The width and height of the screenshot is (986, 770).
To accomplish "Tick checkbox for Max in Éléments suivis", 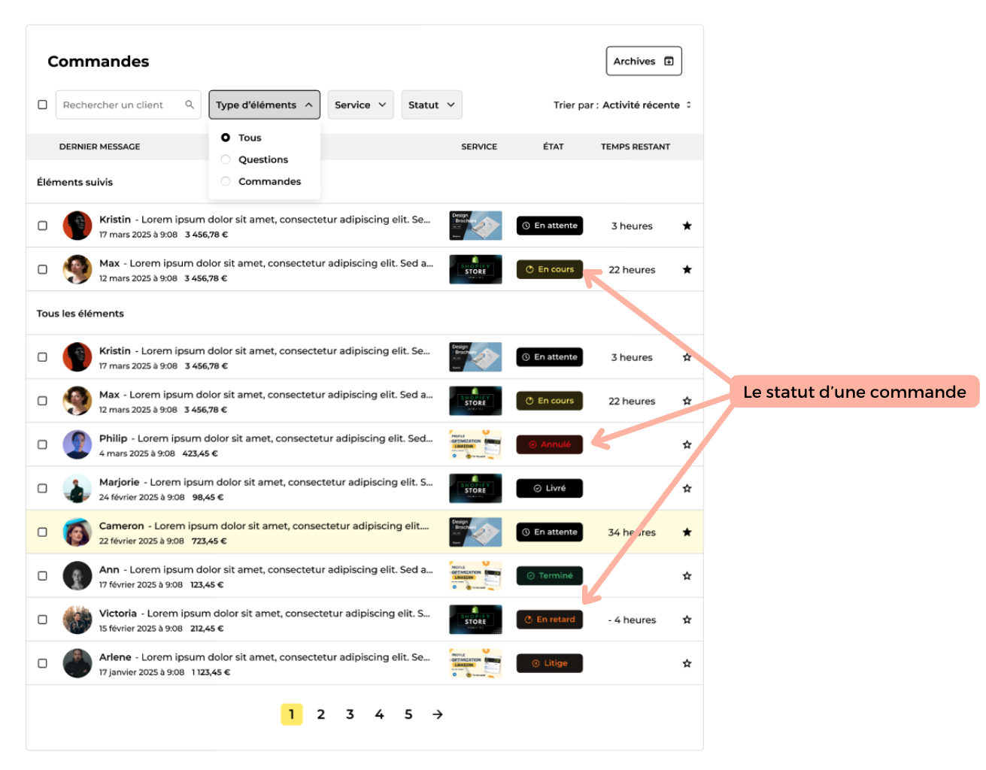I will pos(42,269).
